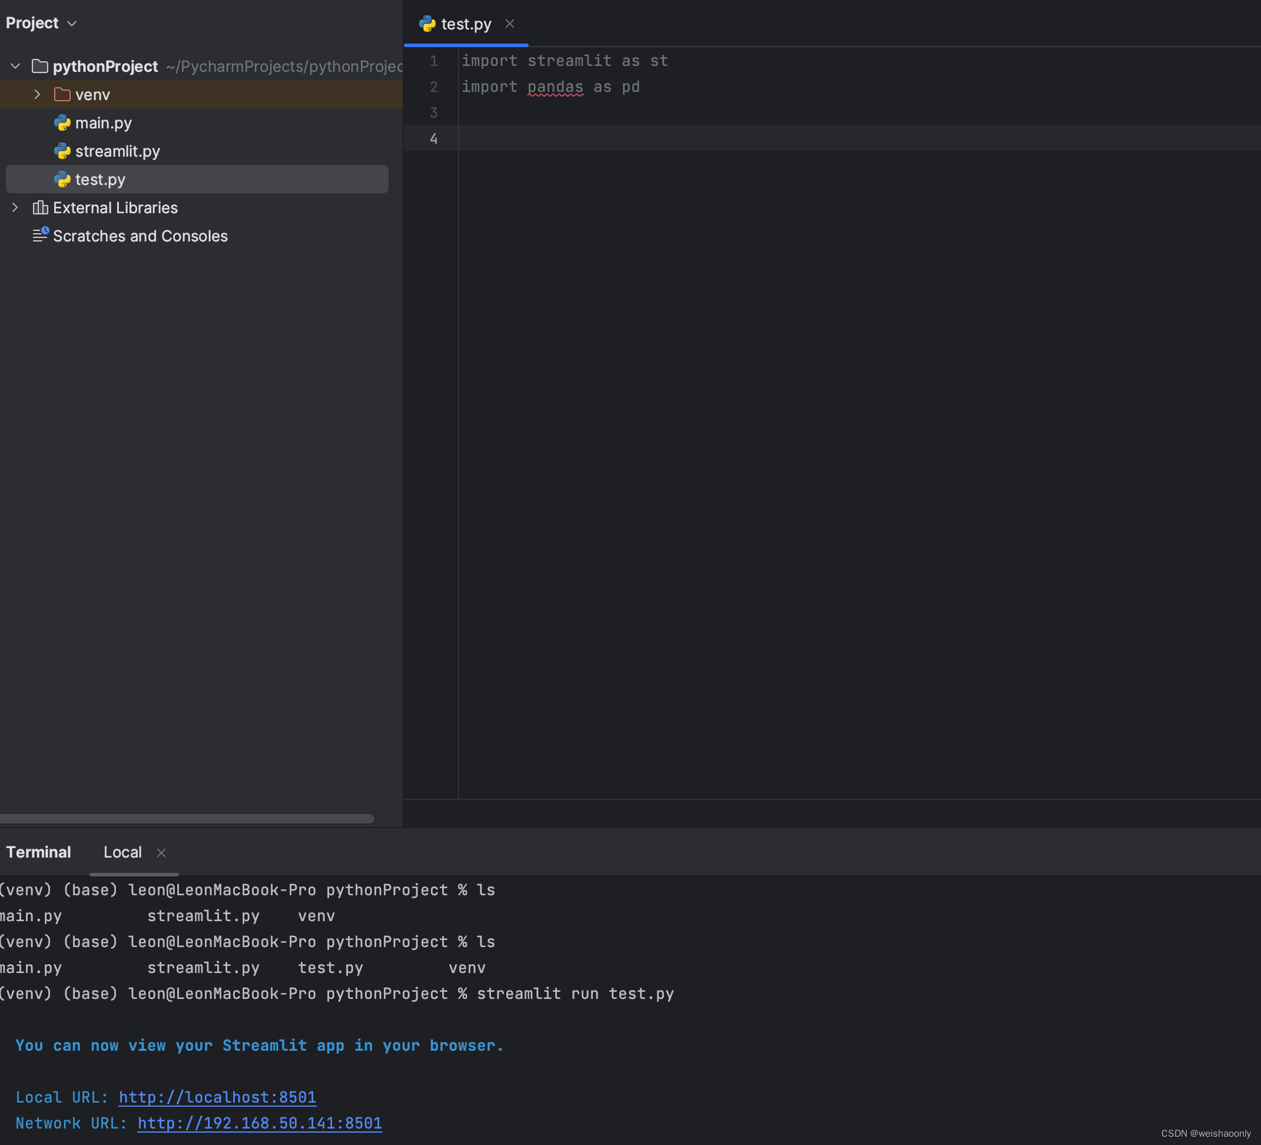Open the localhost:8501 link
The width and height of the screenshot is (1261, 1145).
(217, 1097)
